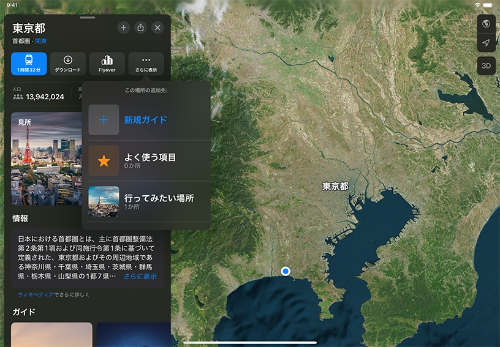Expand description with さらに表示 link
Image resolution: width=500 pixels, height=347 pixels.
click(x=140, y=276)
